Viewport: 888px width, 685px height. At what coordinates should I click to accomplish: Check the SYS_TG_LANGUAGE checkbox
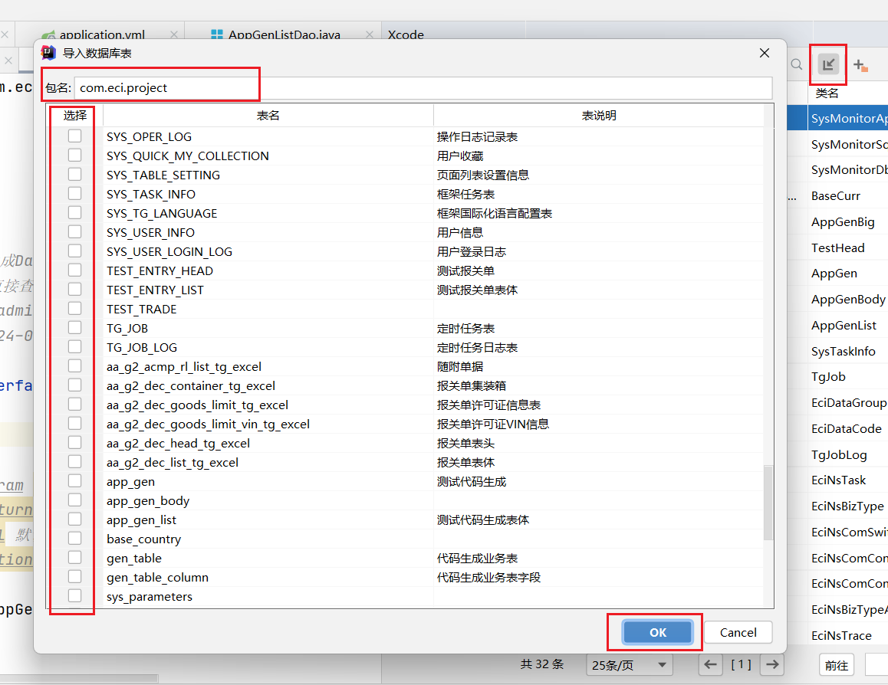pyautogui.click(x=74, y=213)
